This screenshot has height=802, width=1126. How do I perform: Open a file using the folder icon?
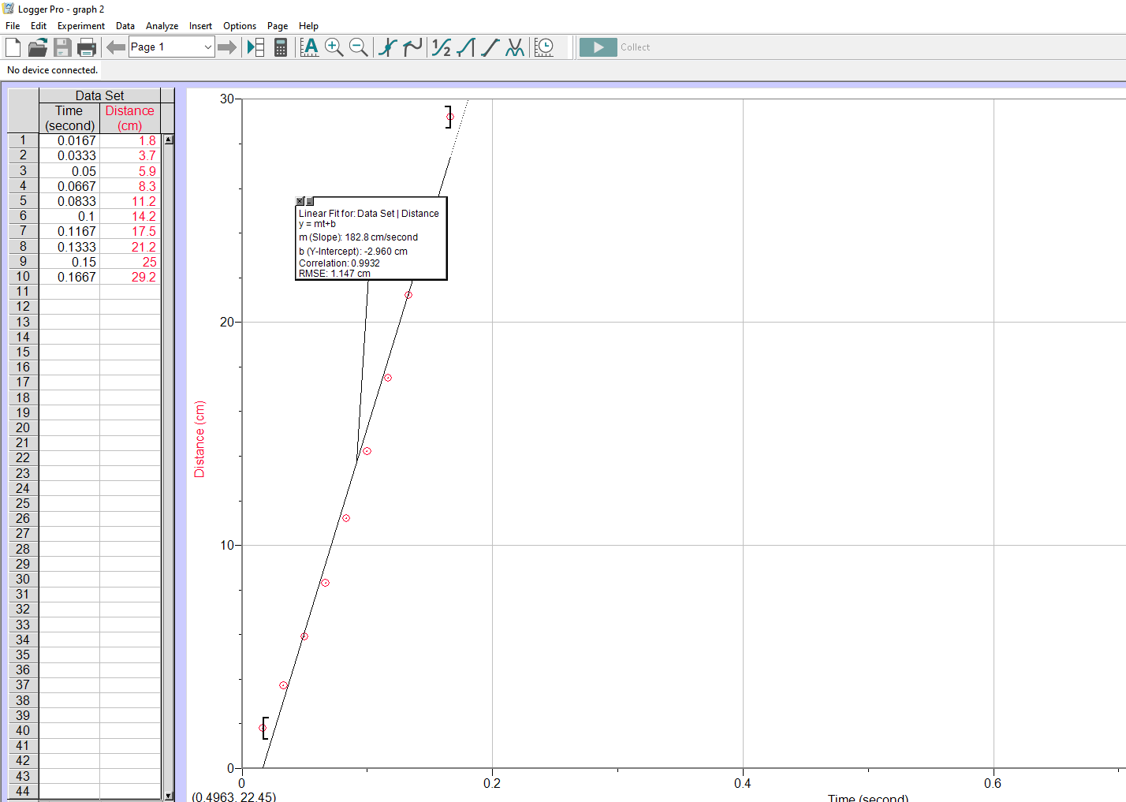click(x=37, y=47)
